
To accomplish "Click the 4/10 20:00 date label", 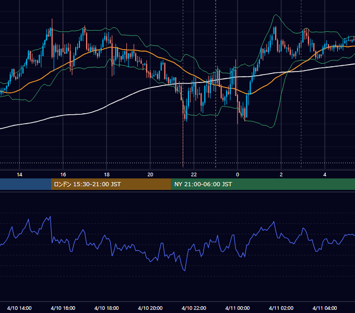I will point(150,308).
